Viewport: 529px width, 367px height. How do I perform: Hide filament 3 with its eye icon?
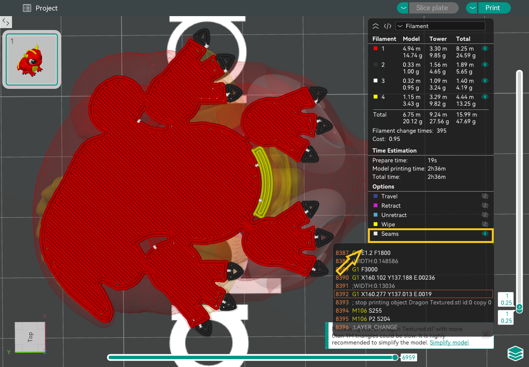[485, 81]
